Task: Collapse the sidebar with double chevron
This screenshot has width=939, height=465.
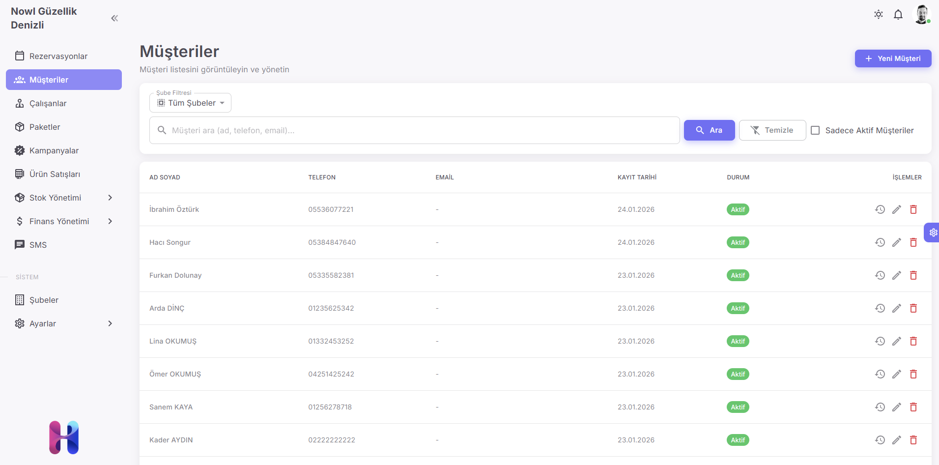Action: pyautogui.click(x=114, y=18)
